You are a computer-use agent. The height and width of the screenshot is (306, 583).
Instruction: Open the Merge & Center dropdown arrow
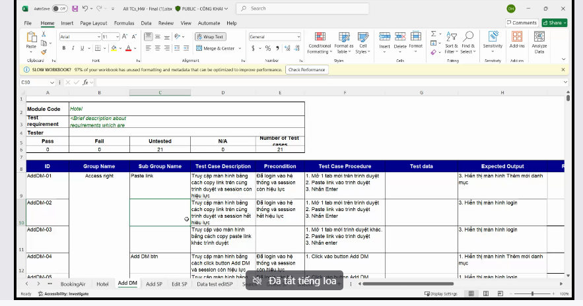239,48
